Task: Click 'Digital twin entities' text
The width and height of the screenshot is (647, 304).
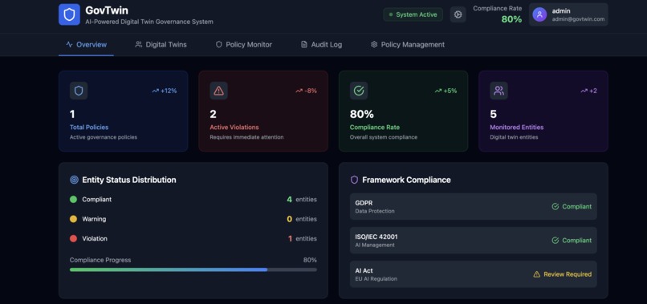Action: [514, 137]
